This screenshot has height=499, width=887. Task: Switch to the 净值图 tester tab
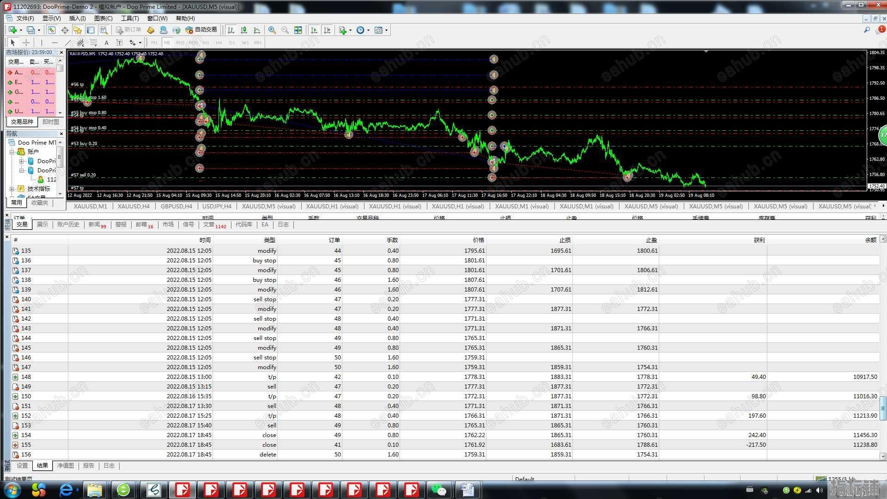[65, 466]
